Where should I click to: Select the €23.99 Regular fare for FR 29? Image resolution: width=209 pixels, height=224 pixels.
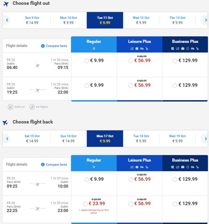click(85, 204)
